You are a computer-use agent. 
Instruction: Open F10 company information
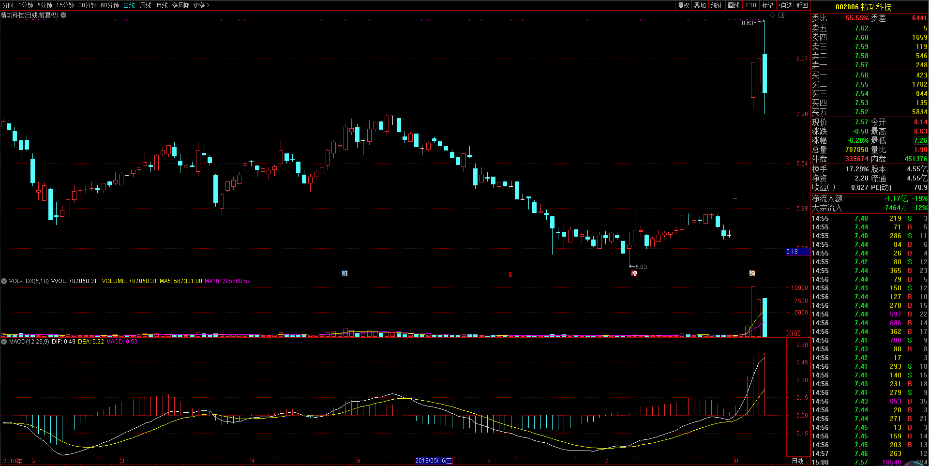751,5
